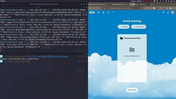Open the clock and date in top panel
The image size is (176, 99).
click(x=136, y=1)
